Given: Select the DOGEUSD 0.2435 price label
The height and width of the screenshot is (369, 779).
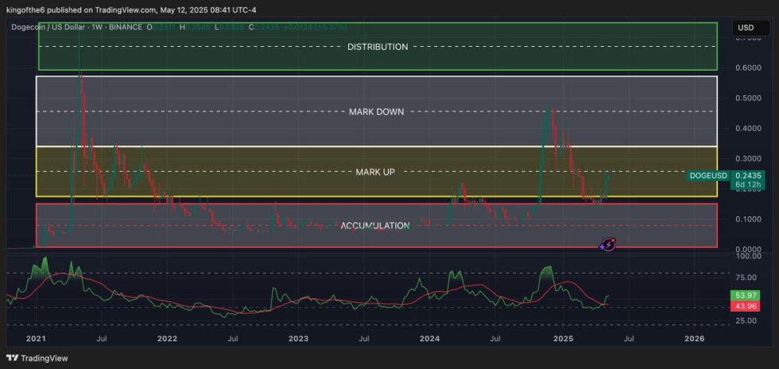Looking at the screenshot, I should pyautogui.click(x=715, y=175).
